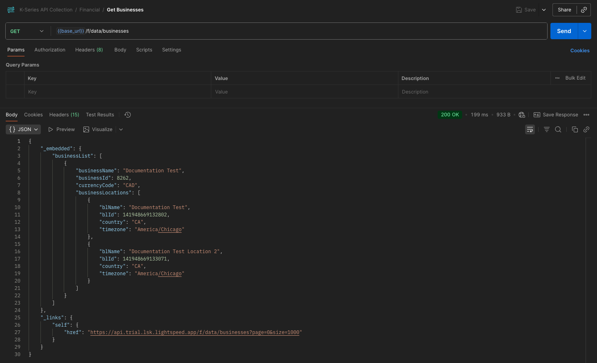This screenshot has width=597, height=363.
Task: Click Save Response
Action: pyautogui.click(x=556, y=115)
